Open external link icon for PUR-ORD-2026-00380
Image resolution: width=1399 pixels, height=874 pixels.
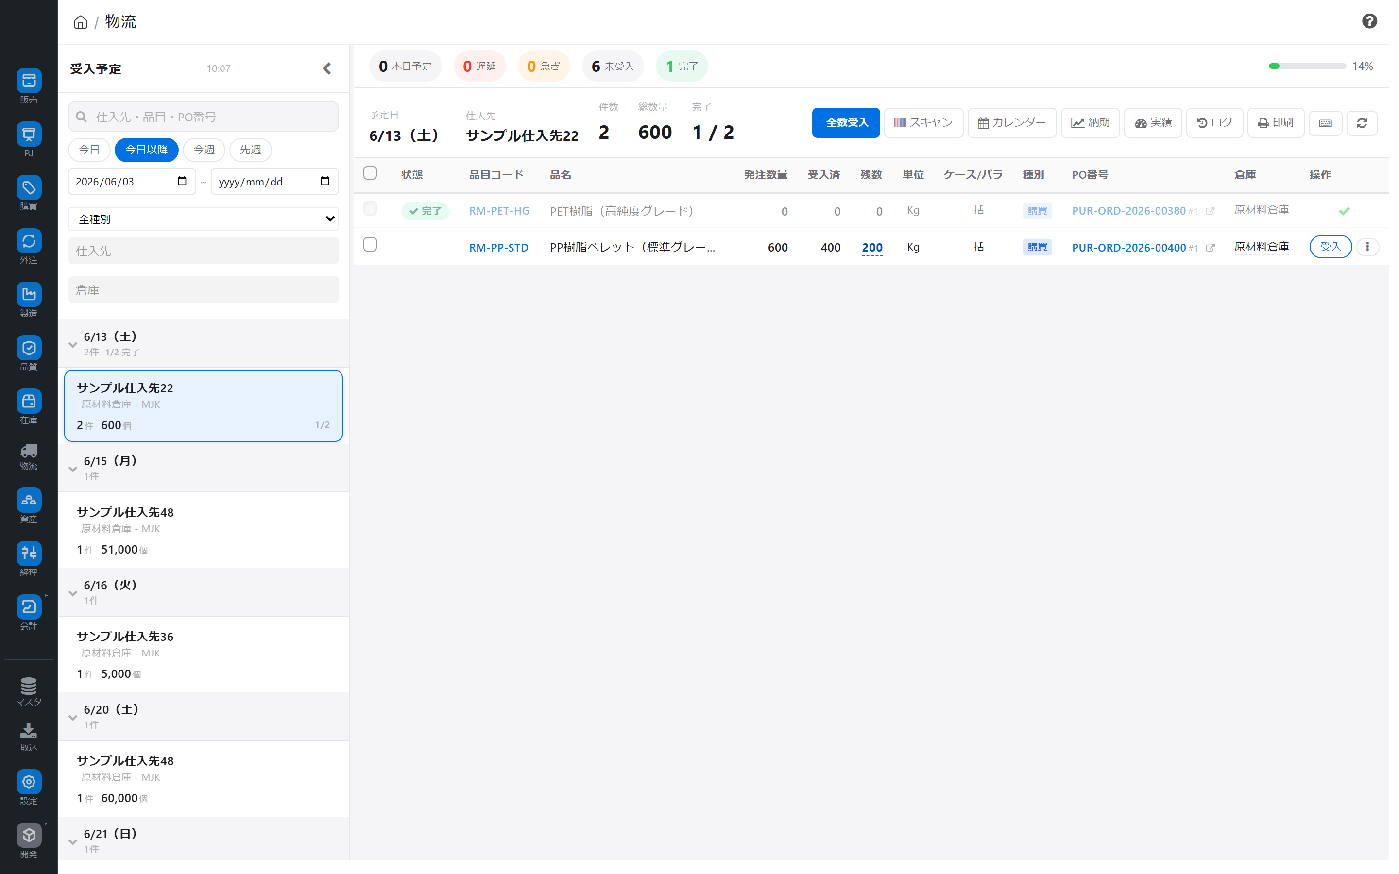click(x=1210, y=211)
